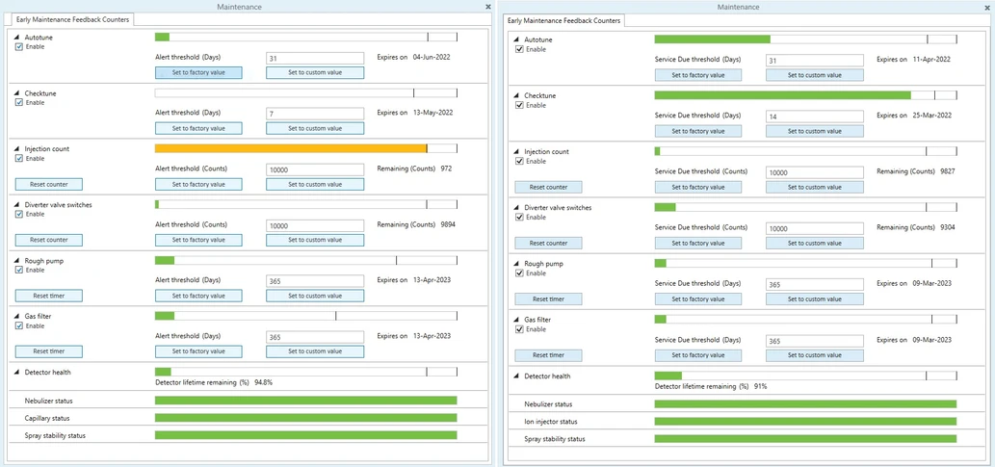Click Capillary status bar in left window
The height and width of the screenshot is (467, 995).
click(x=306, y=418)
